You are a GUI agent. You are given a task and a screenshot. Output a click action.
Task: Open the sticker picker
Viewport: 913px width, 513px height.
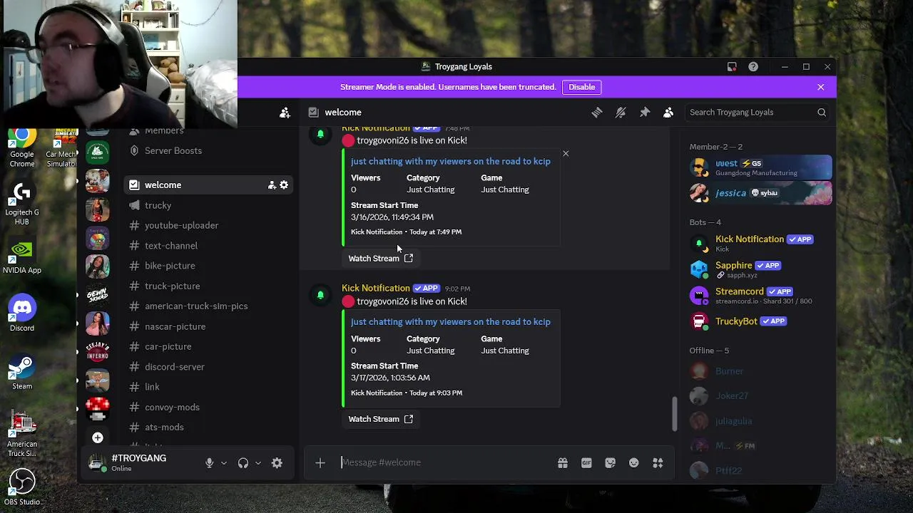(x=610, y=463)
